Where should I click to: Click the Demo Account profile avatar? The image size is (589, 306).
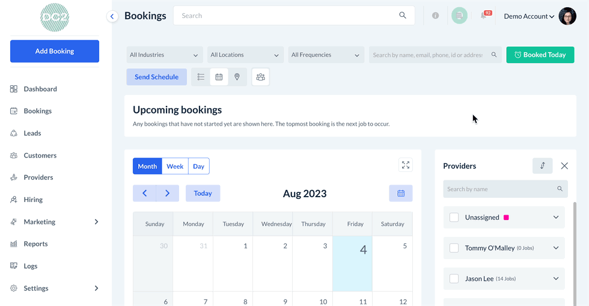(x=567, y=16)
